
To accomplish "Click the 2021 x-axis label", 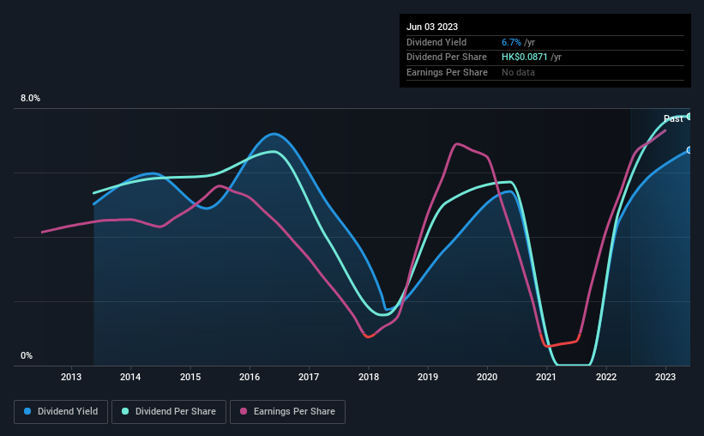I will tap(546, 377).
